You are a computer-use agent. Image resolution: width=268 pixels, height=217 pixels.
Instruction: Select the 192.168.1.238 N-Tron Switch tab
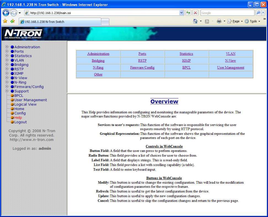click(60, 22)
